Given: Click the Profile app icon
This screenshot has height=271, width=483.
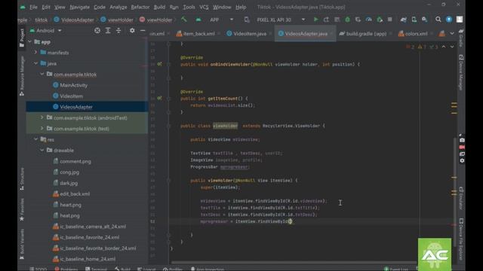Looking at the screenshot, I should tap(369, 20).
